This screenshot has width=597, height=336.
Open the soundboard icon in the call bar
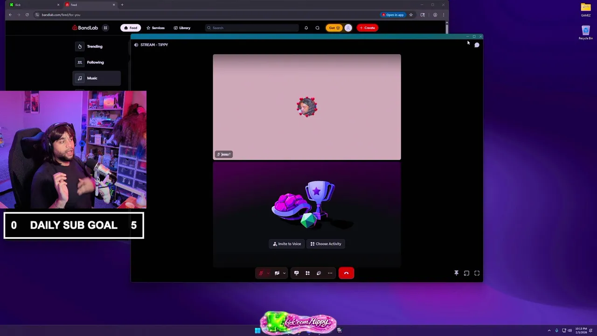[319, 273]
